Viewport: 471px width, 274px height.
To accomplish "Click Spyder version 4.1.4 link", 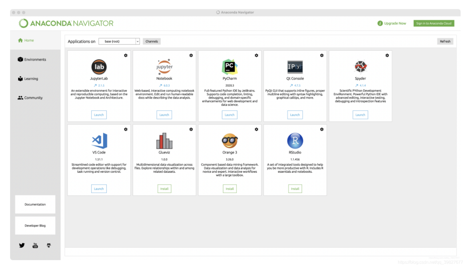I will click(x=360, y=85).
